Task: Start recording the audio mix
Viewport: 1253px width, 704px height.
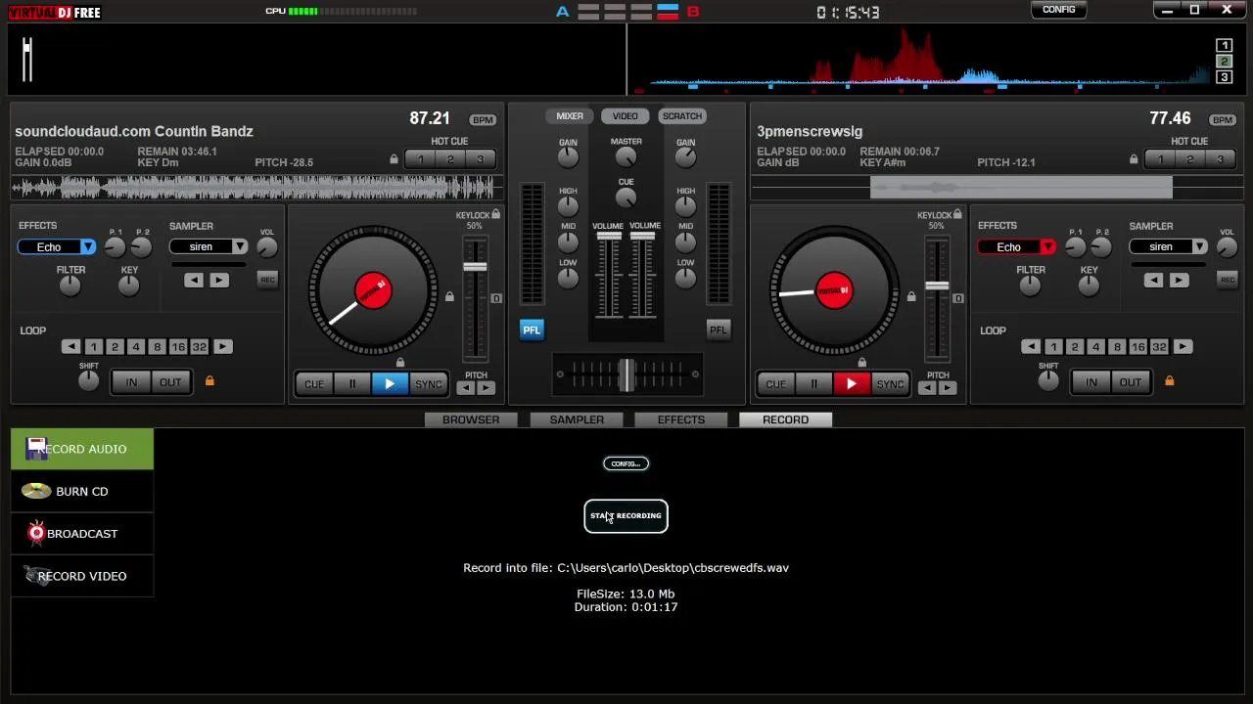Action: point(626,516)
